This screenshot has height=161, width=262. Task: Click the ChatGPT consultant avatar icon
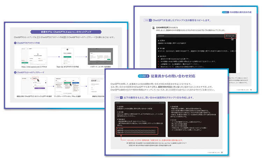153,27
